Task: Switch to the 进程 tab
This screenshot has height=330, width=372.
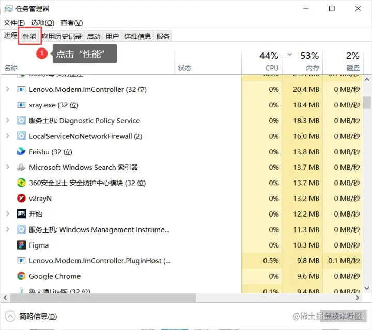Action: (x=10, y=36)
